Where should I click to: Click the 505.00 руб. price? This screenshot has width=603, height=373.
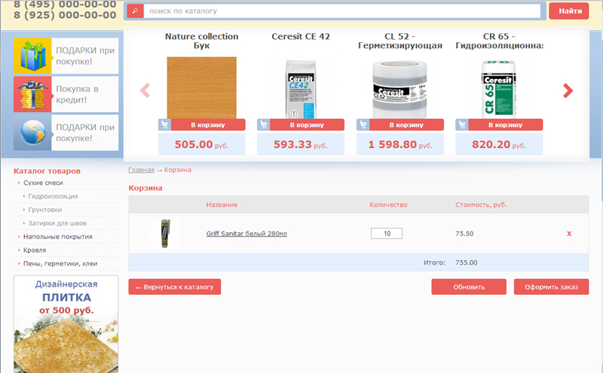201,144
